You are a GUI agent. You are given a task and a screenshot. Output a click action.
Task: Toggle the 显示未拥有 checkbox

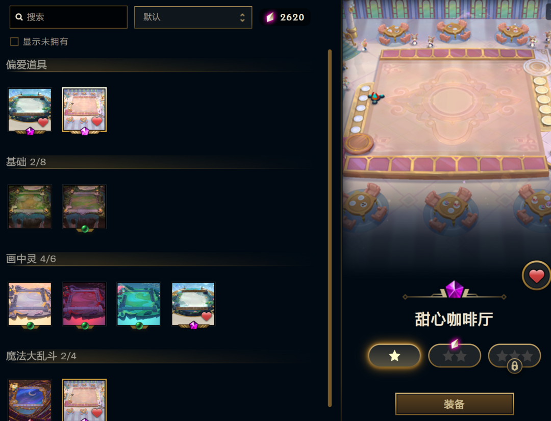click(x=14, y=42)
